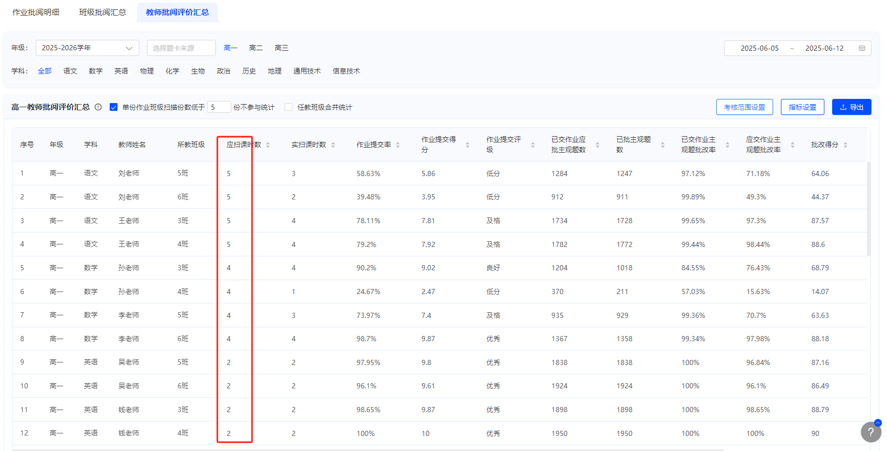Screen dimensions: 887x451
Task: Enable 任教班级合并统计 checkbox
Action: pyautogui.click(x=289, y=107)
